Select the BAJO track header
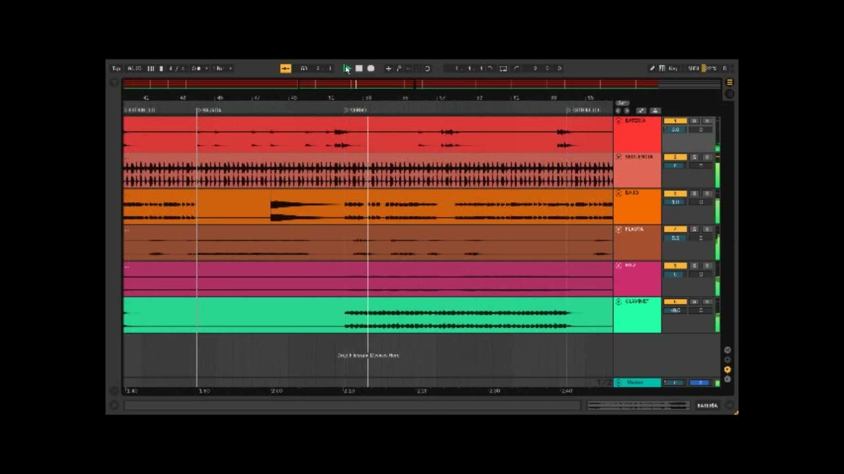This screenshot has height=474, width=844. tap(637, 207)
